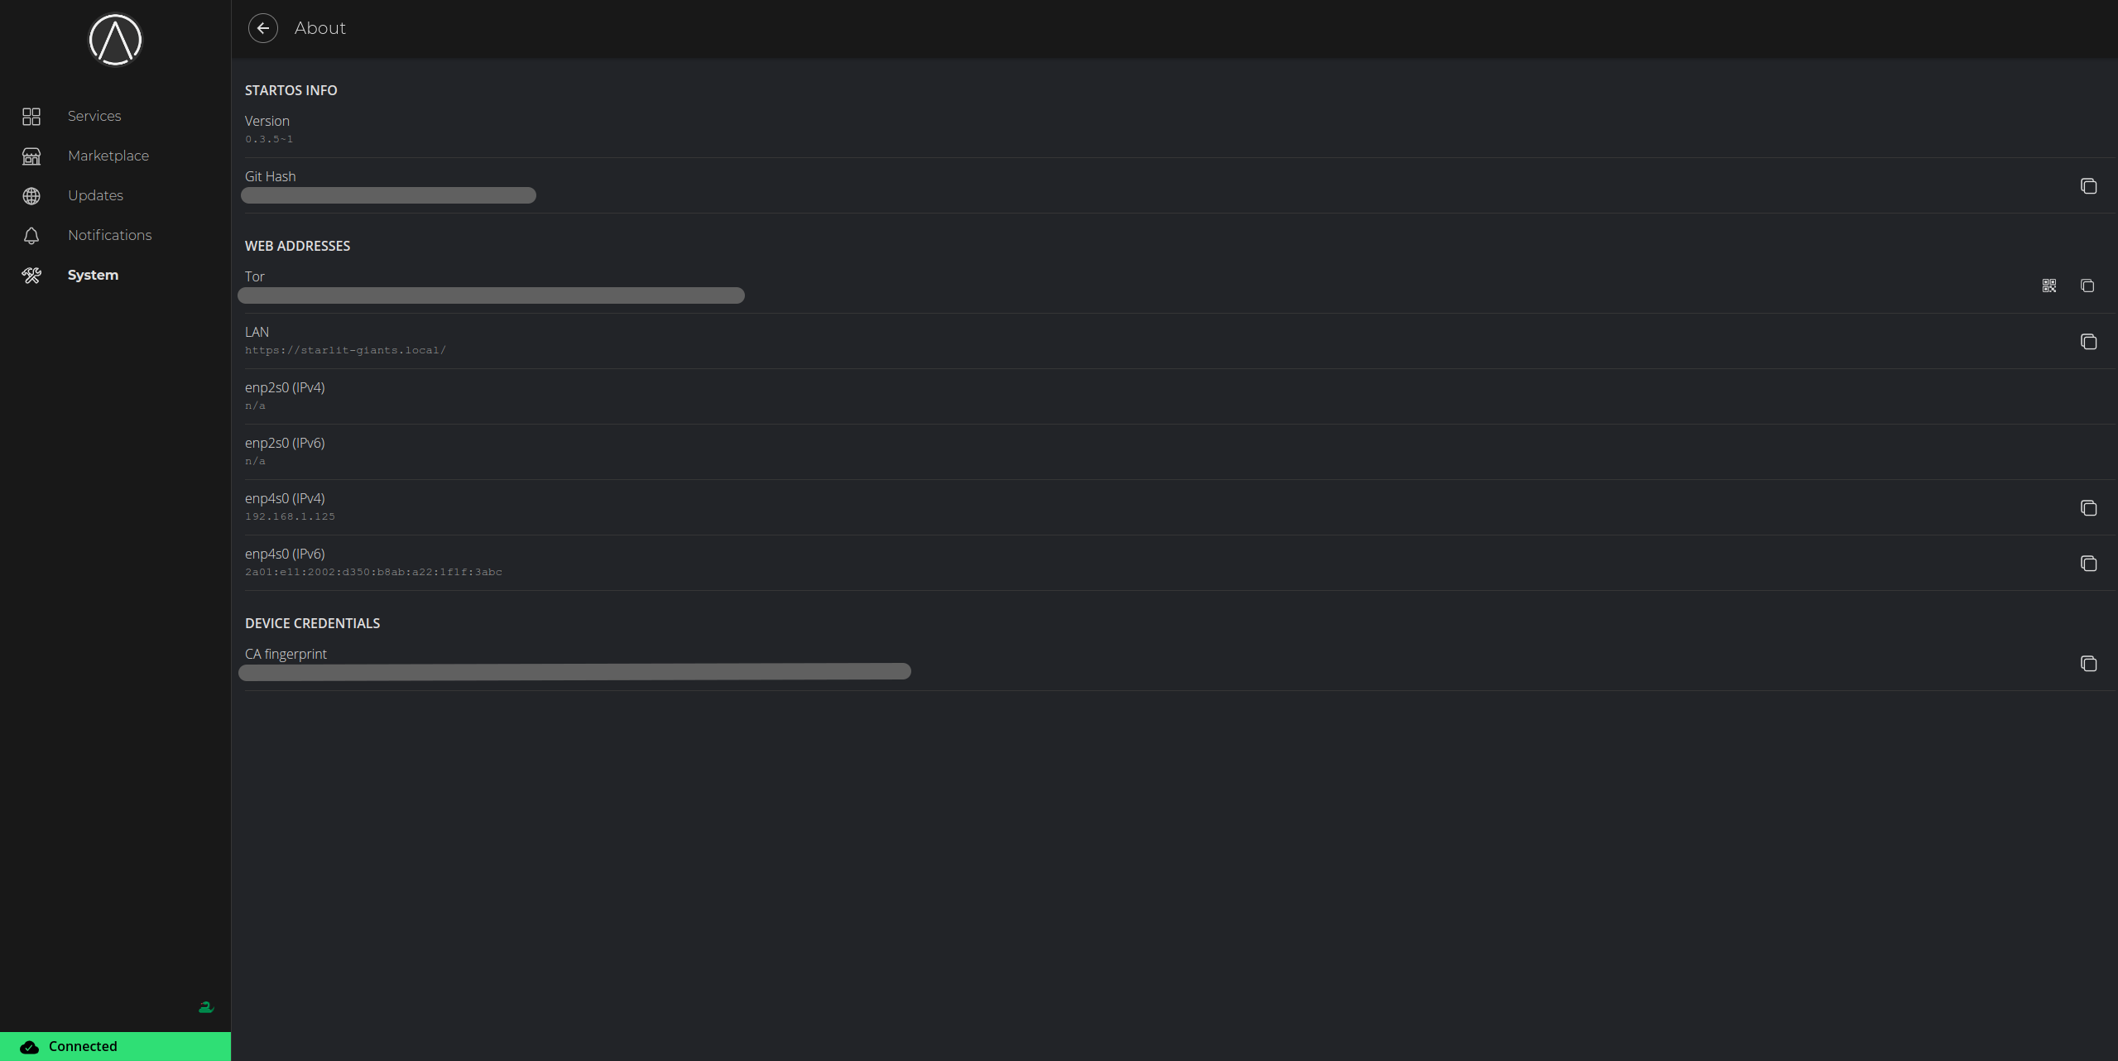Go back using the arrow button
This screenshot has width=2118, height=1061.
pos(262,28)
